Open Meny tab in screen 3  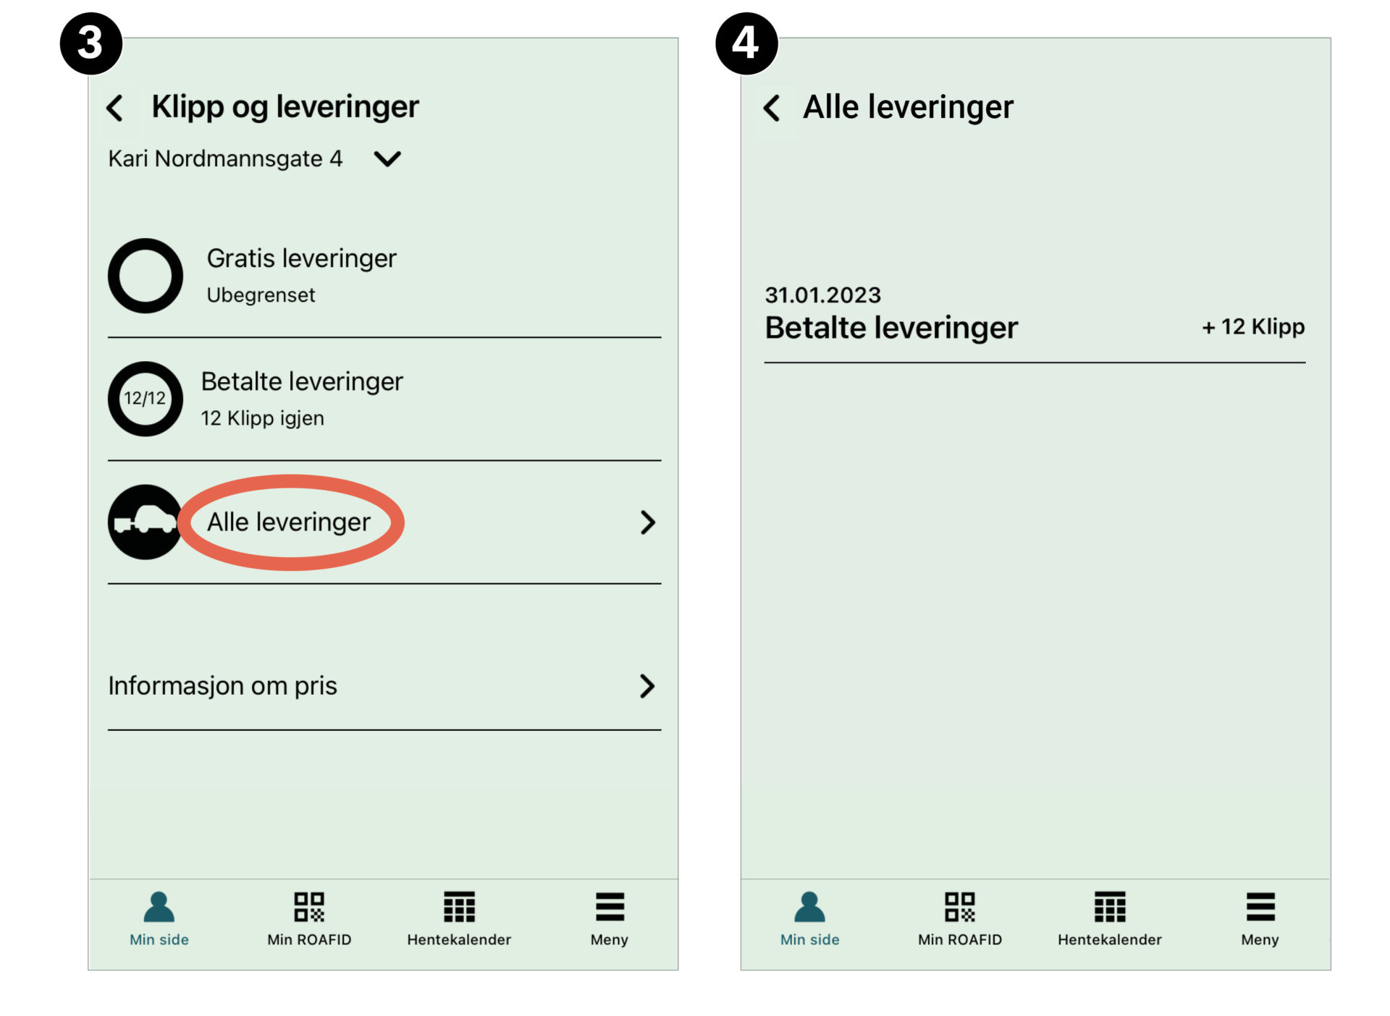click(610, 919)
